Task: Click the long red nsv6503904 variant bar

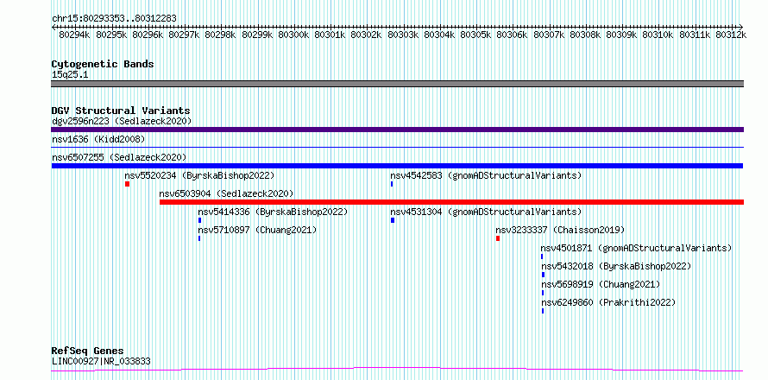Action: (451, 202)
